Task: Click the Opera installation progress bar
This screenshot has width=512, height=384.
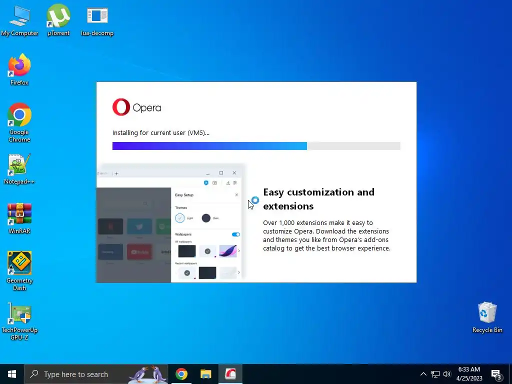Action: tap(256, 146)
